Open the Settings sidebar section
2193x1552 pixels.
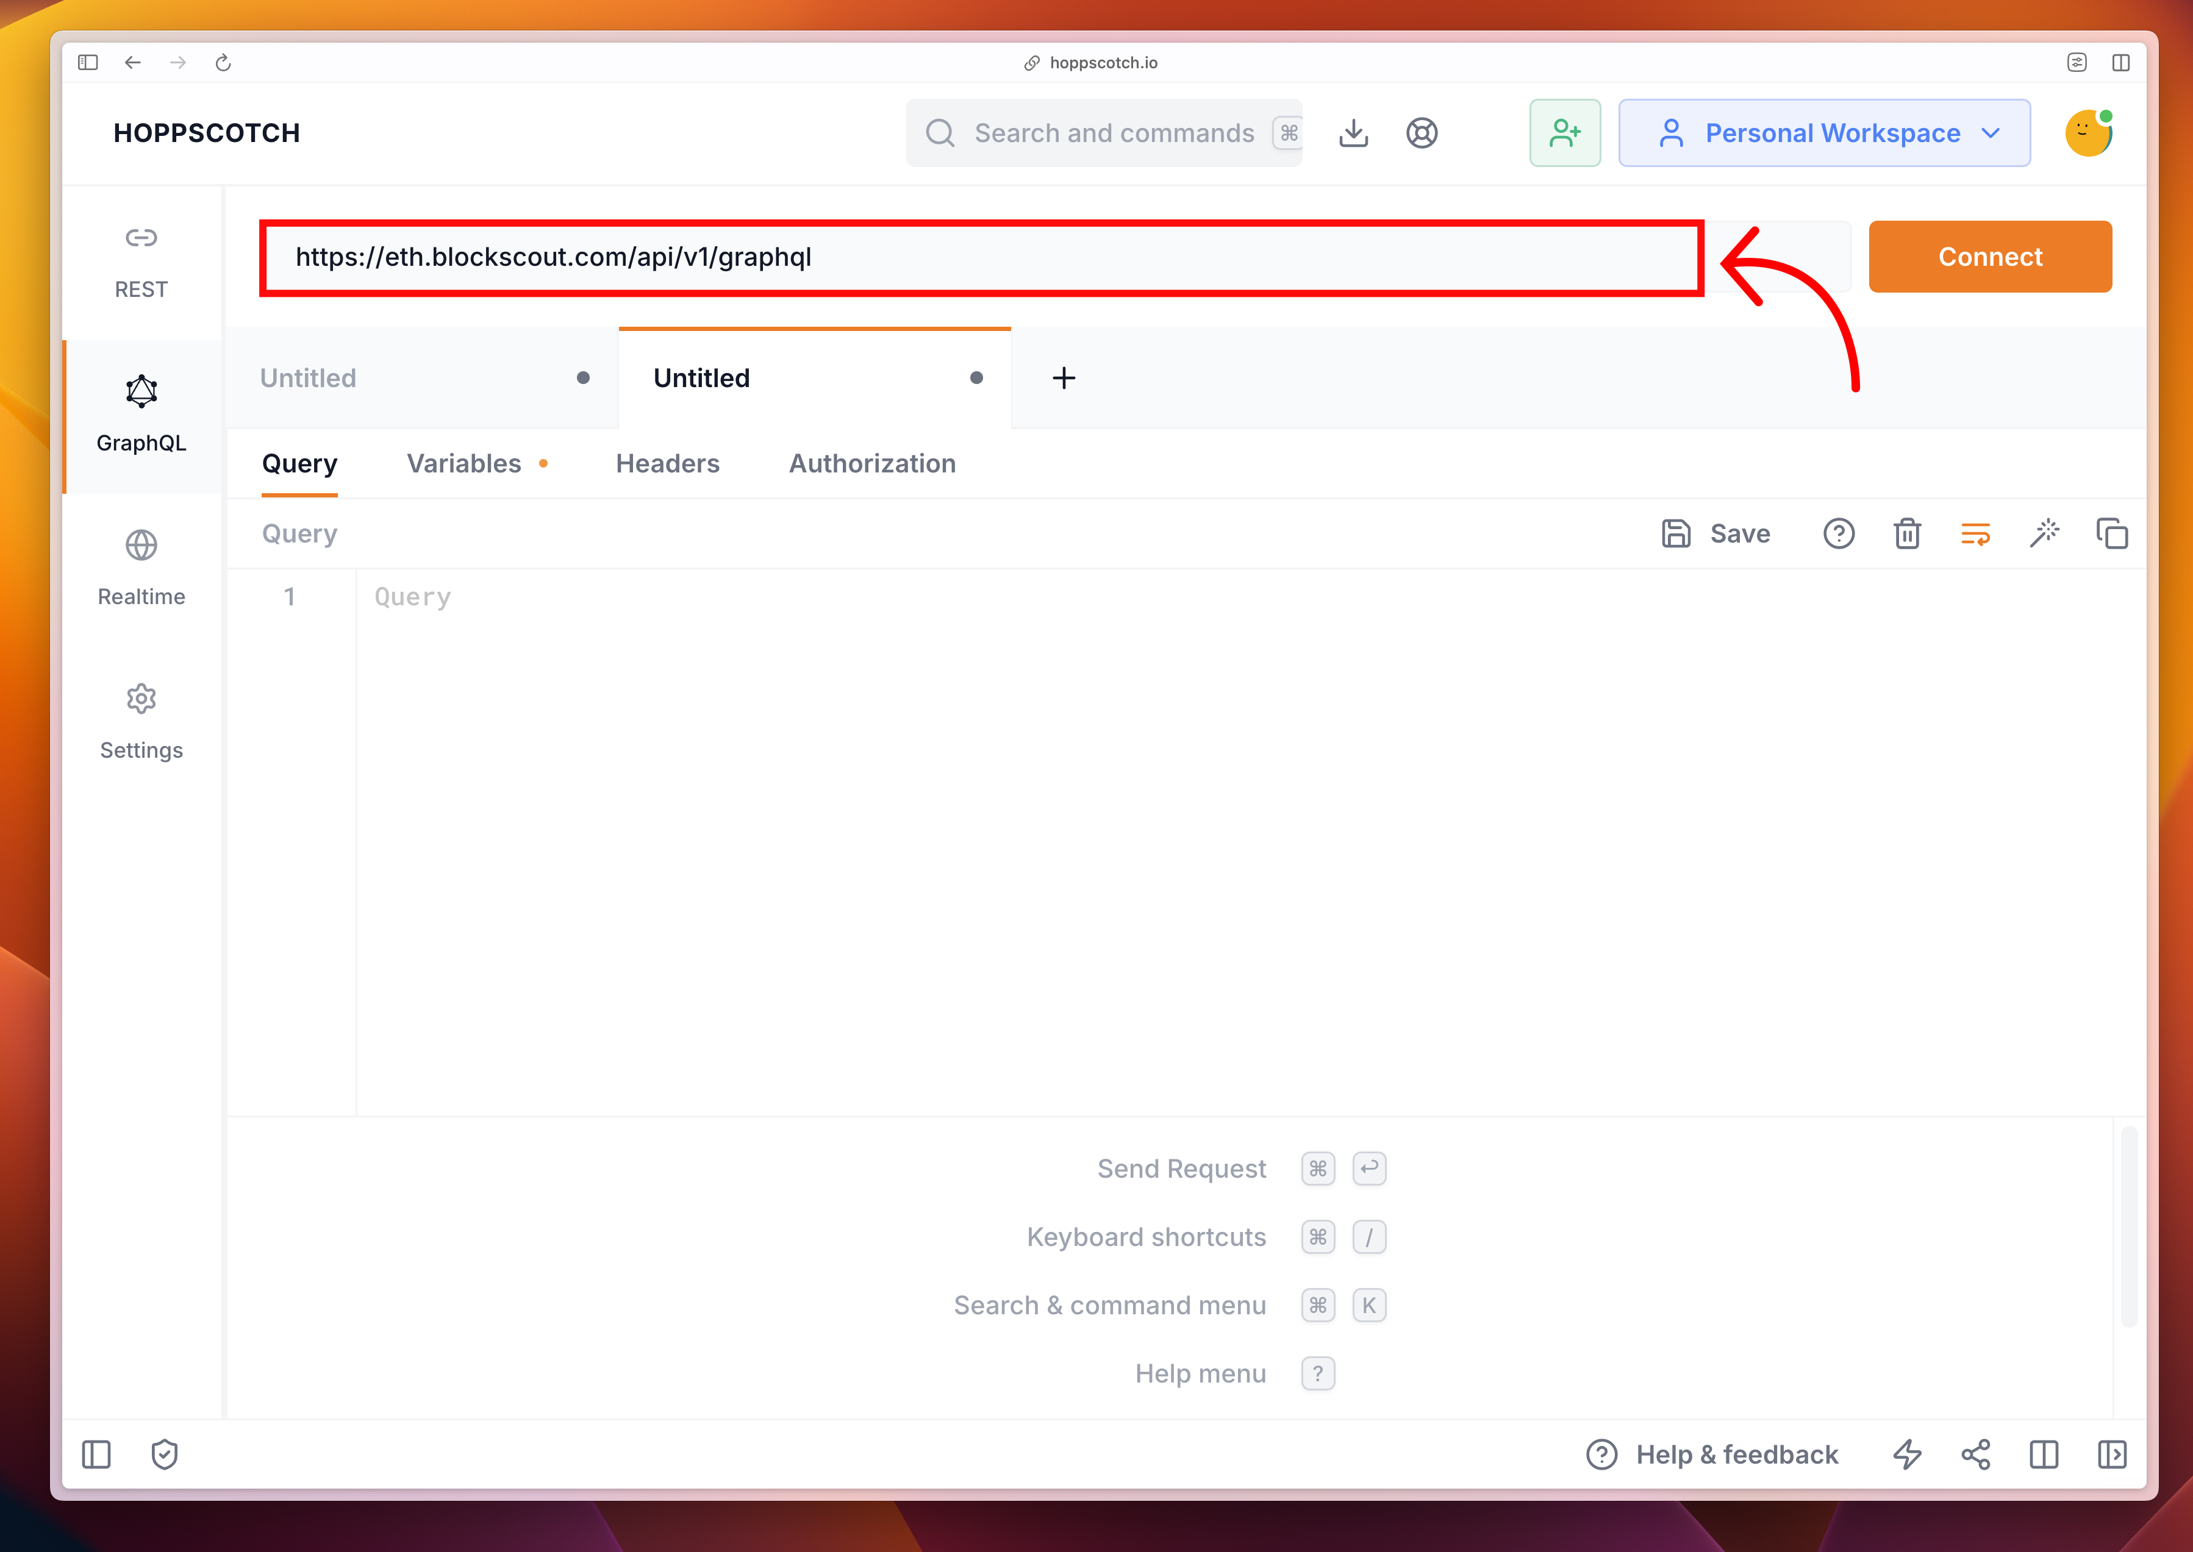click(141, 724)
